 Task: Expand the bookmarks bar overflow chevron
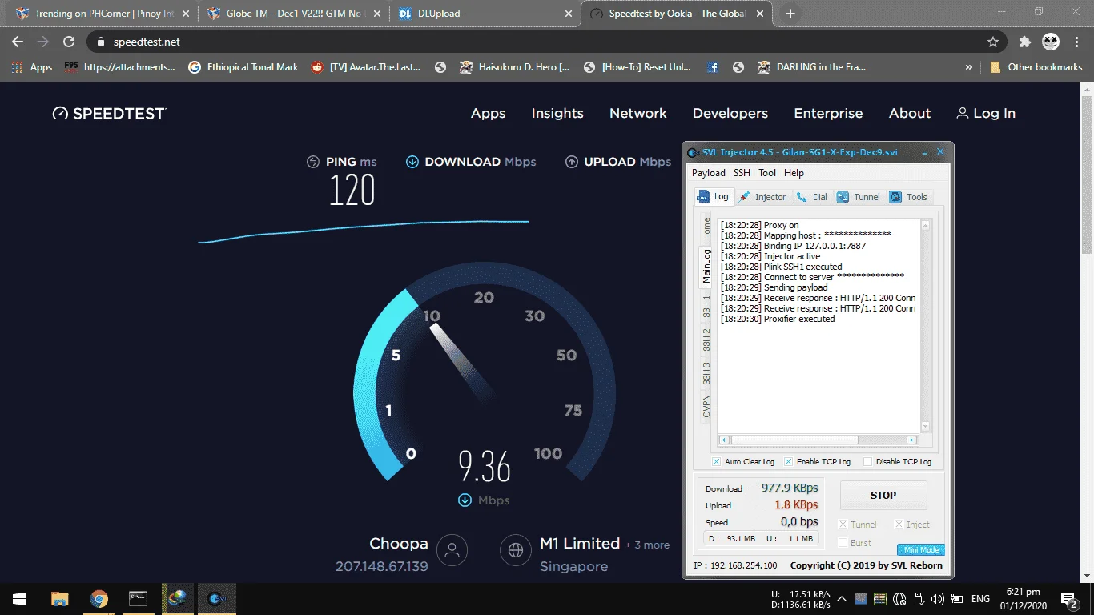(969, 67)
